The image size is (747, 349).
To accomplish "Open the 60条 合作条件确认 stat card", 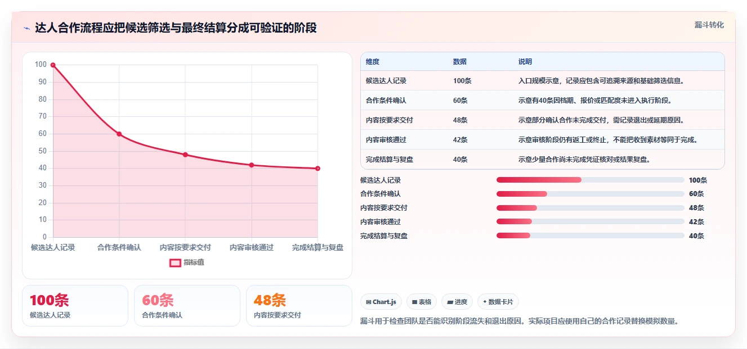I will click(x=187, y=306).
